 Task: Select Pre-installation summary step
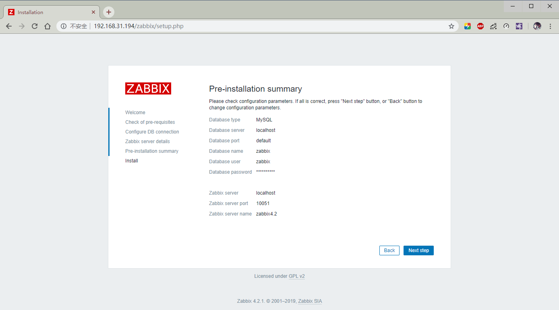tap(152, 151)
